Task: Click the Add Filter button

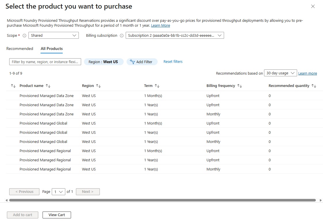Action: point(142,62)
